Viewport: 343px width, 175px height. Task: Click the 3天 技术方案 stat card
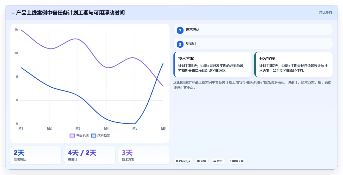tap(144, 155)
